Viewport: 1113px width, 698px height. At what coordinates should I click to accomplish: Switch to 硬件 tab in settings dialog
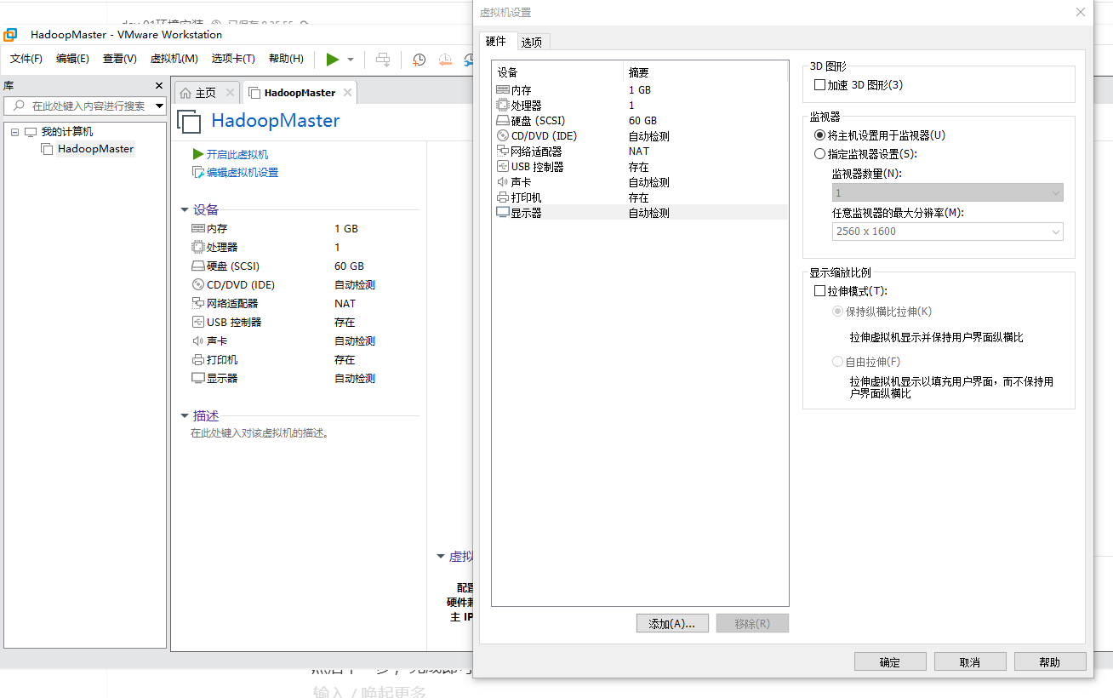coord(496,41)
